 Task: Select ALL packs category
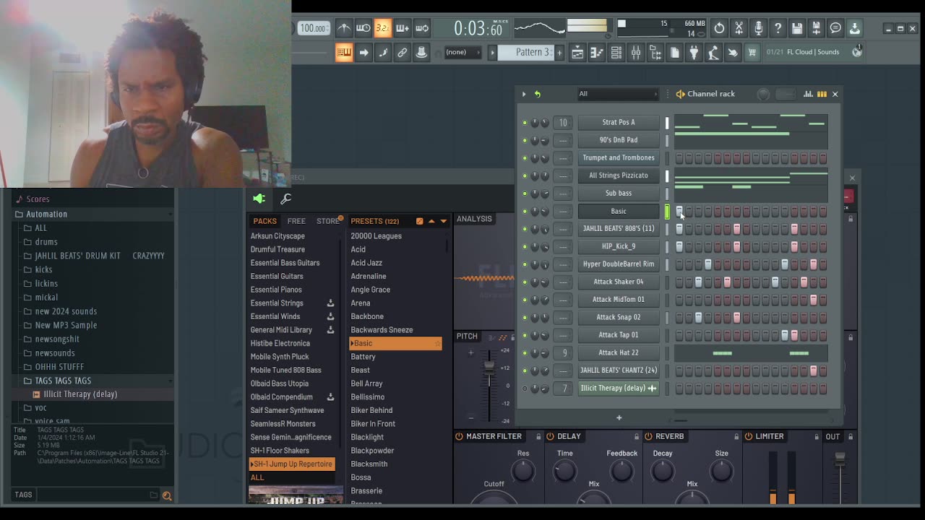[x=257, y=477]
